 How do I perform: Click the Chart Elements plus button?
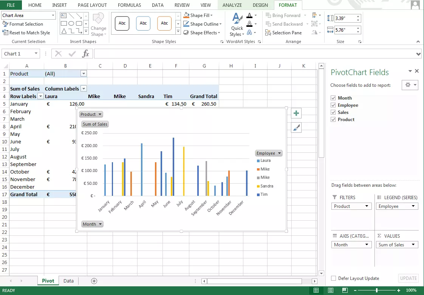point(296,113)
